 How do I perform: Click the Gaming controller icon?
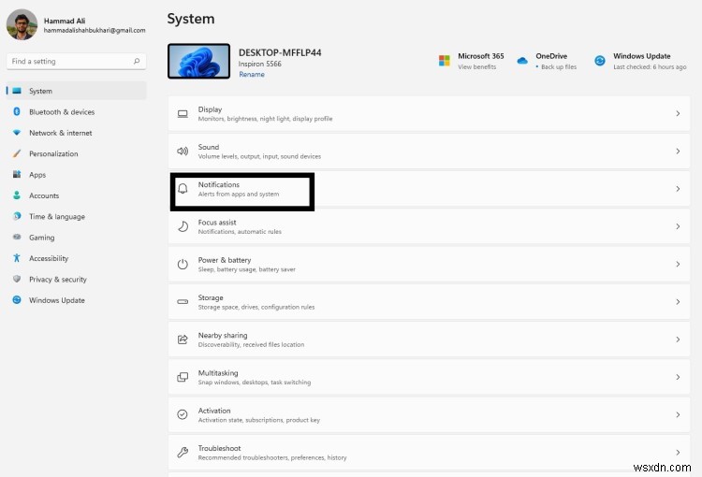click(x=17, y=237)
